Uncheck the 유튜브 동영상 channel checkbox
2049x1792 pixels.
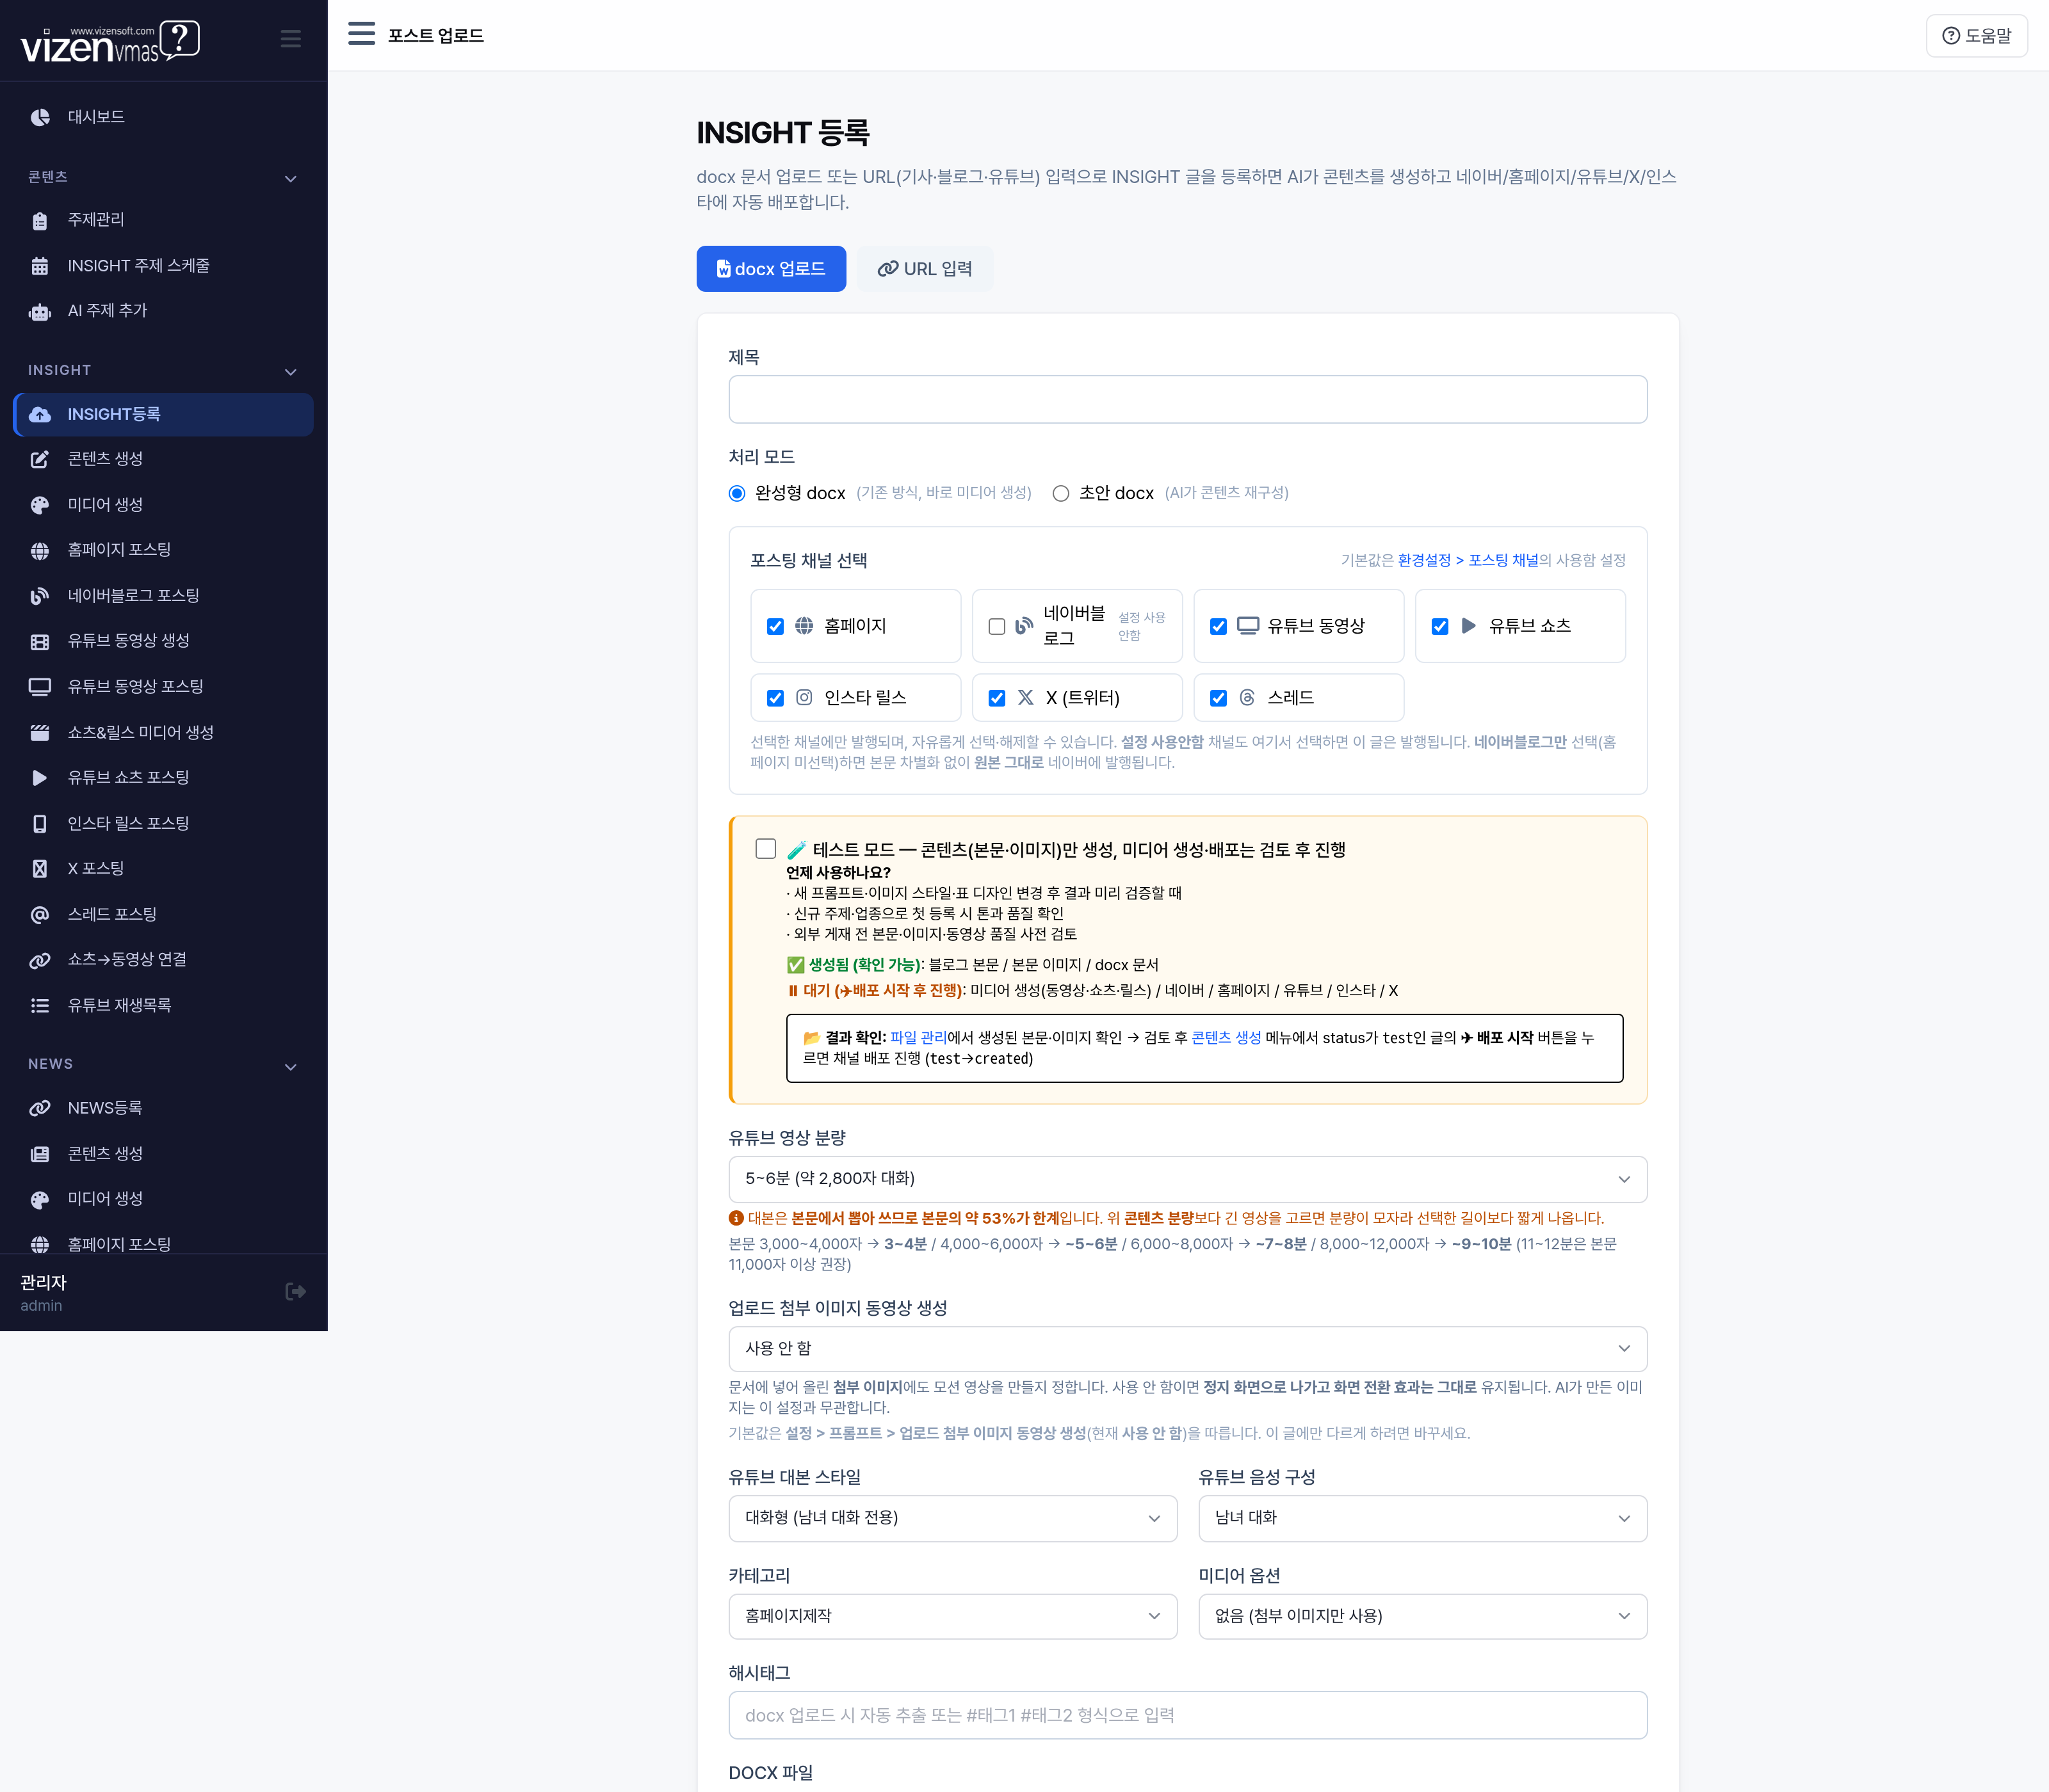[1219, 626]
